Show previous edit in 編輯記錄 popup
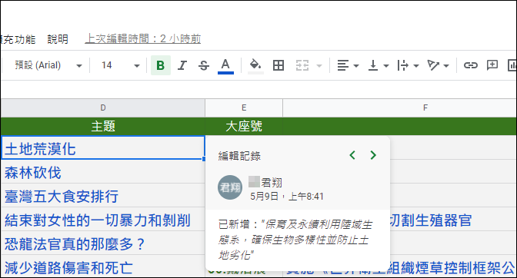 click(352, 155)
